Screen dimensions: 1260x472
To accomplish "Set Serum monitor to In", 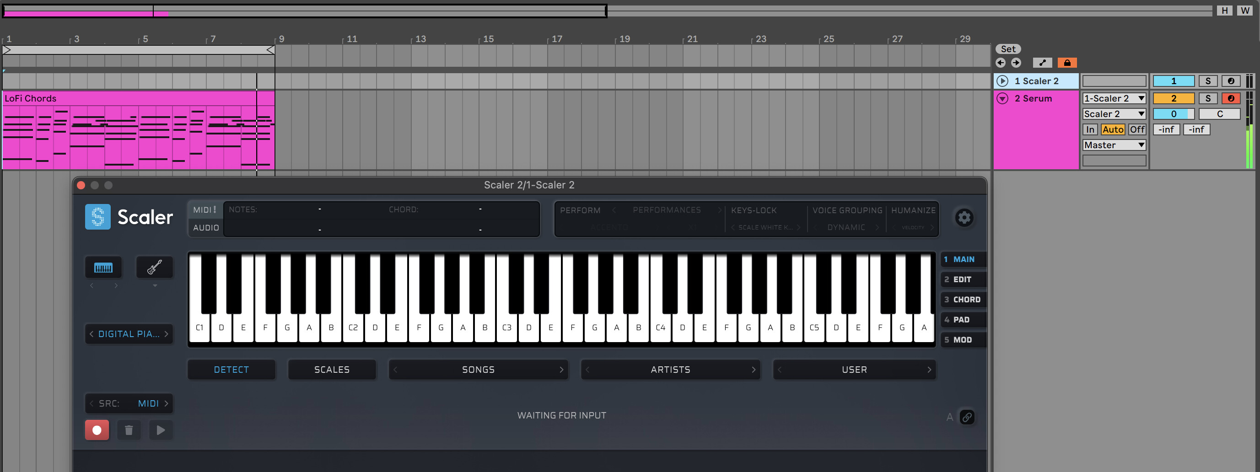I will pyautogui.click(x=1090, y=129).
